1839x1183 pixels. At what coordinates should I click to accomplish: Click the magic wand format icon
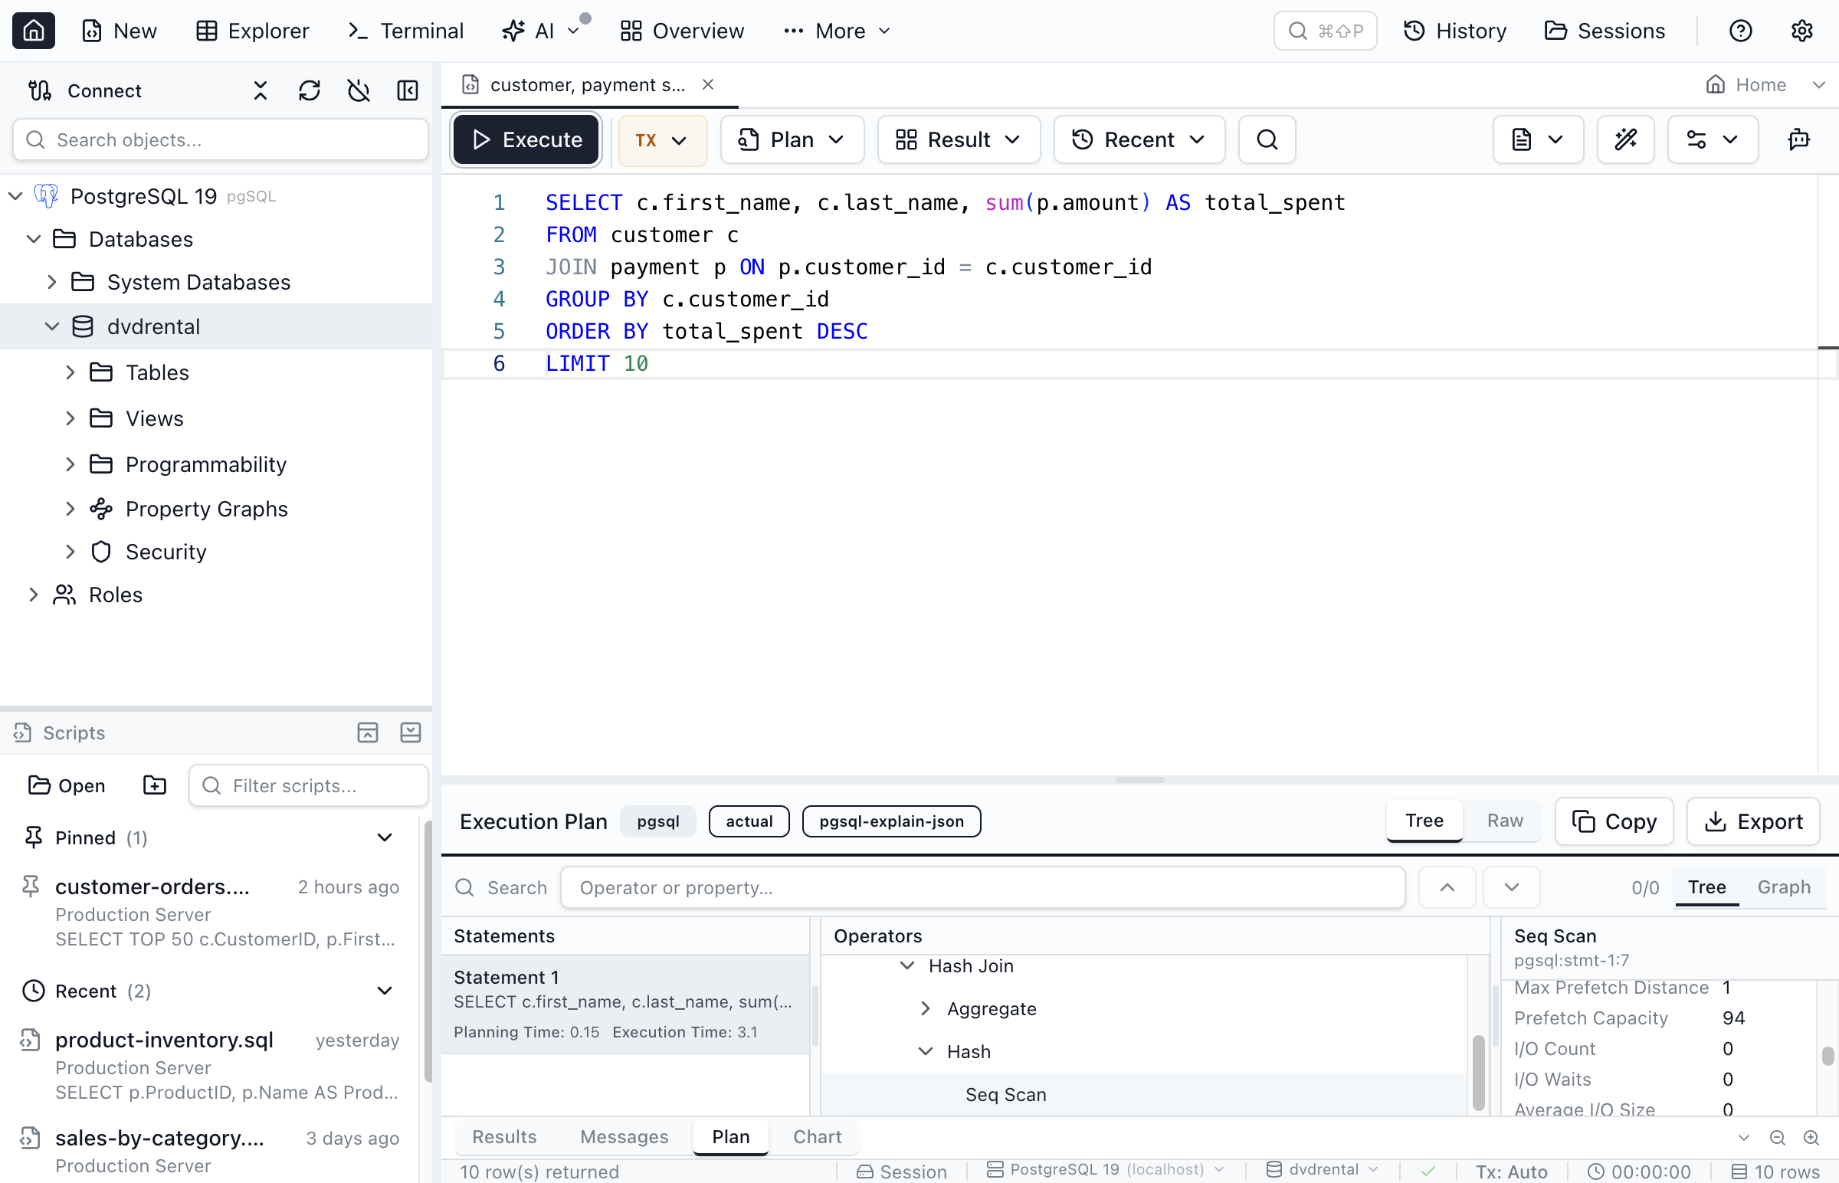tap(1625, 139)
